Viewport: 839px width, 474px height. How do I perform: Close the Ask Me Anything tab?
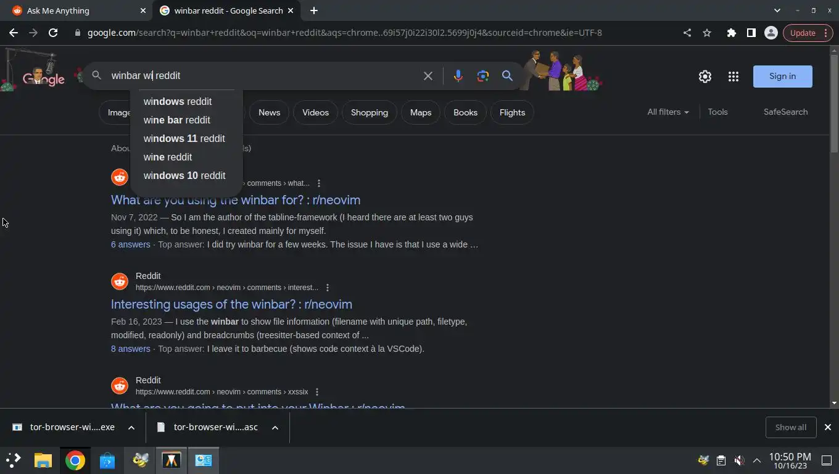coord(143,10)
